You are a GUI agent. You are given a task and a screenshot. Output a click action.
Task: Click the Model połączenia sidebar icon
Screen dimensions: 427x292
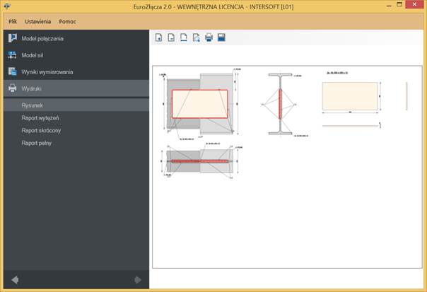(12, 38)
